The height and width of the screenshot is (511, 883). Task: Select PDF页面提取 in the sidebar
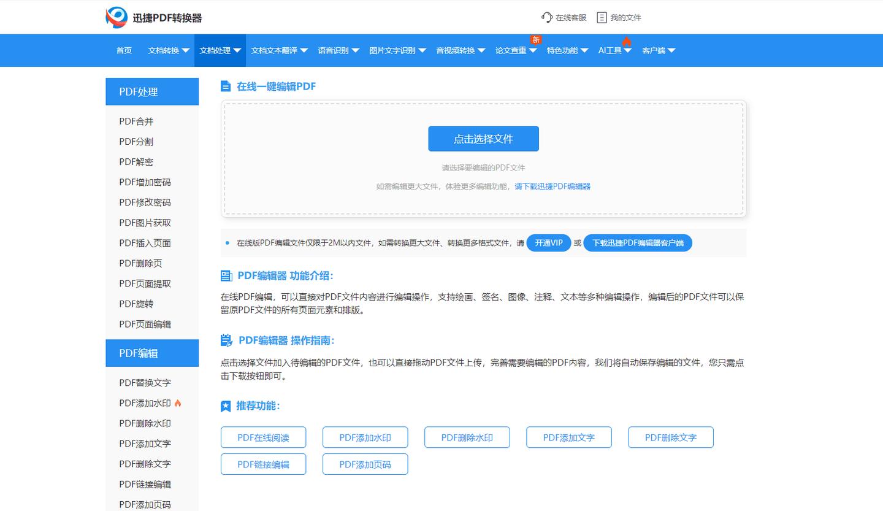145,283
